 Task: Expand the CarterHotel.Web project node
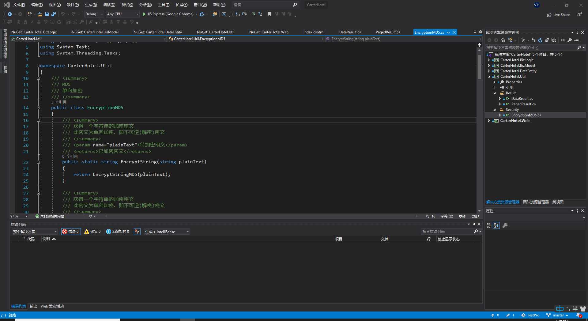click(489, 121)
